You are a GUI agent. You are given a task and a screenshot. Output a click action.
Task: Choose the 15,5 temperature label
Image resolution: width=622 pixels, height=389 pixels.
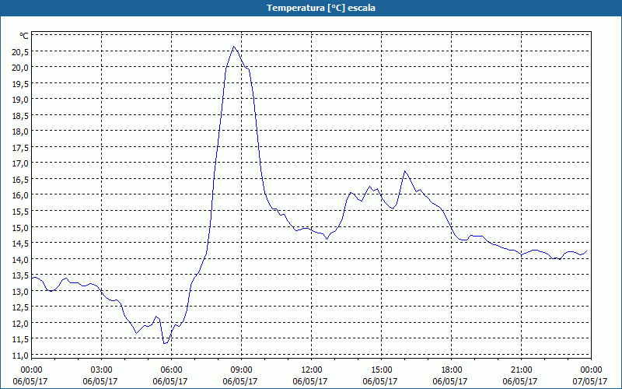pos(20,212)
